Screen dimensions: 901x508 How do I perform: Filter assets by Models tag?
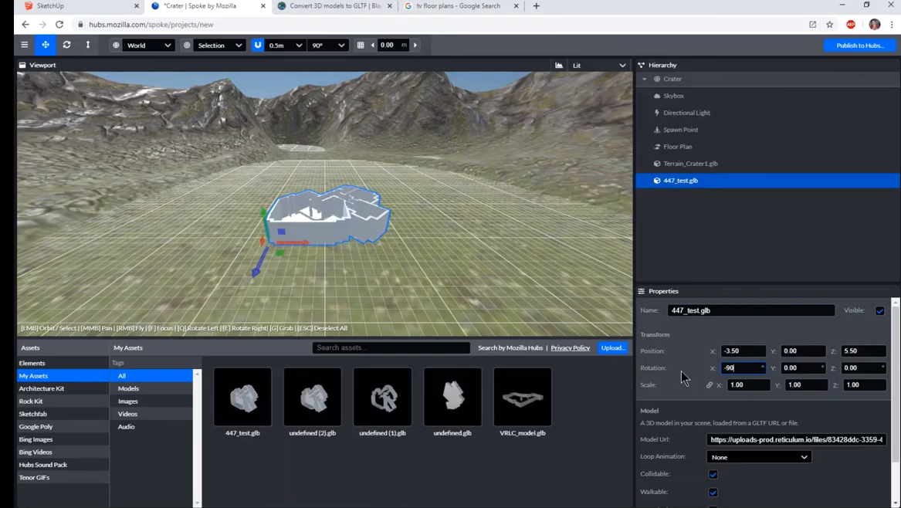[x=151, y=388]
